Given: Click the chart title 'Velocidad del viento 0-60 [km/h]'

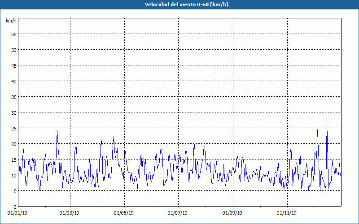Looking at the screenshot, I should pos(187,4).
